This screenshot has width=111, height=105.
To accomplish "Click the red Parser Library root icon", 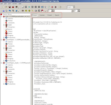I will [x=1, y=14].
